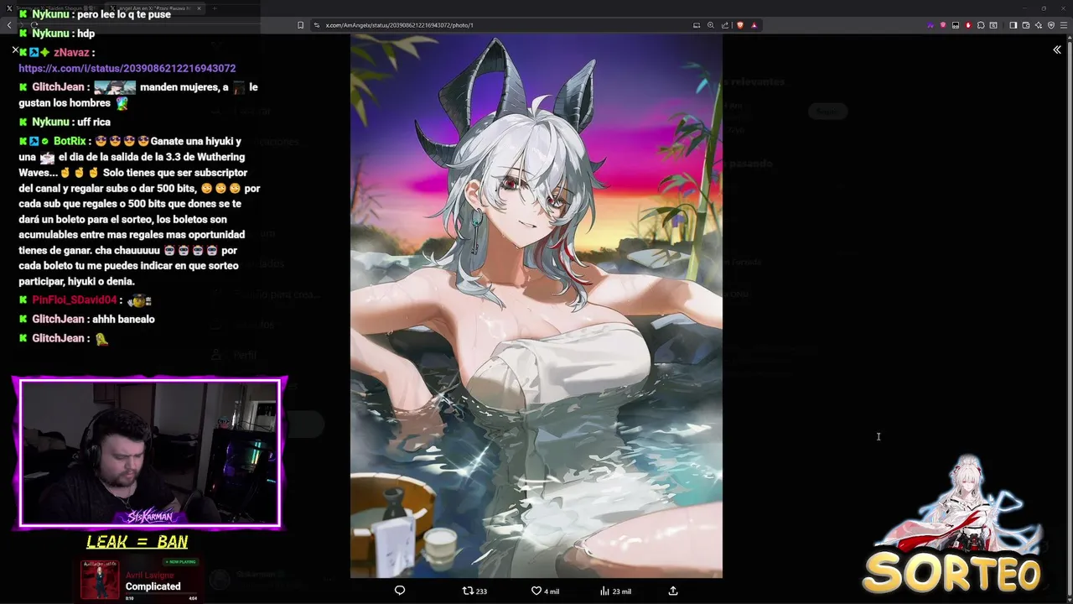Click GlitchJean's 'ahhh banealo' message
1073x604 pixels.
[x=124, y=319]
